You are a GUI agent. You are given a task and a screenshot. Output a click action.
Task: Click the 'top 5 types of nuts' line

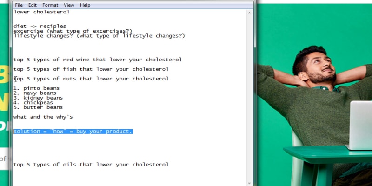91,79
